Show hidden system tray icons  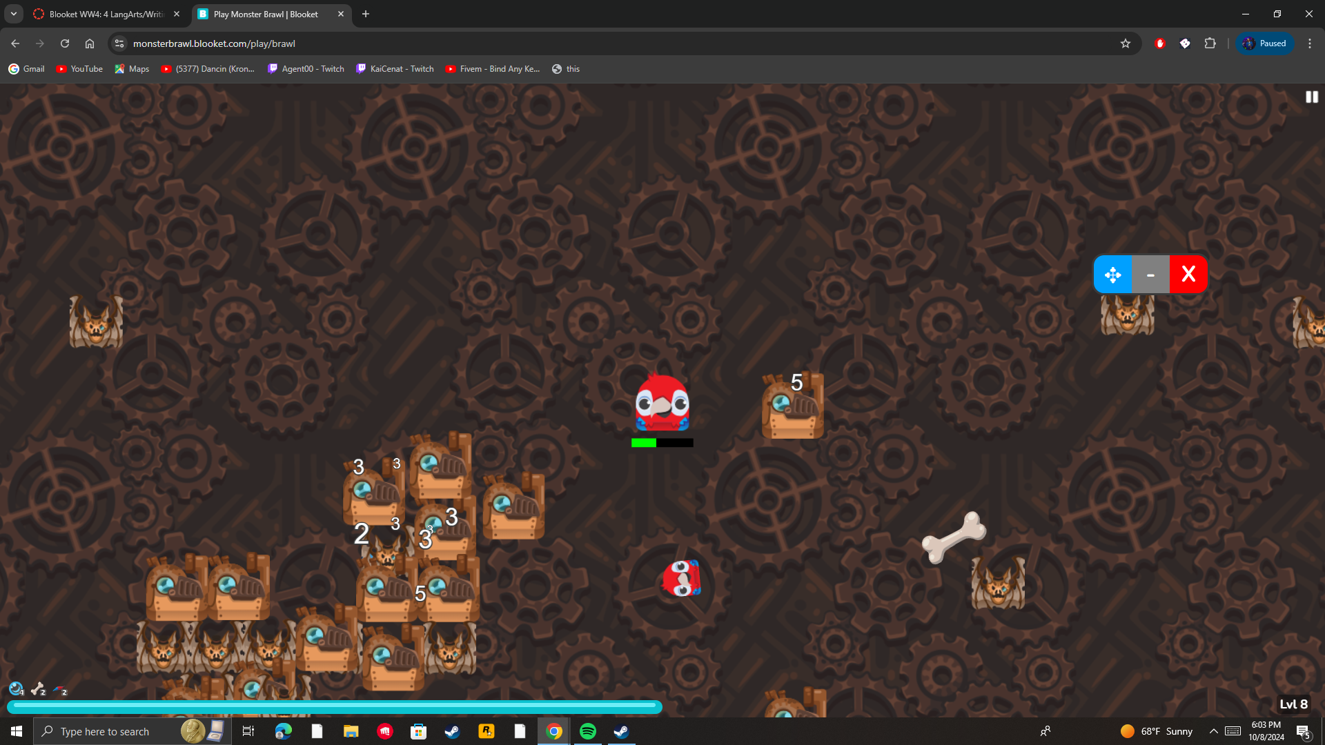coord(1213,731)
